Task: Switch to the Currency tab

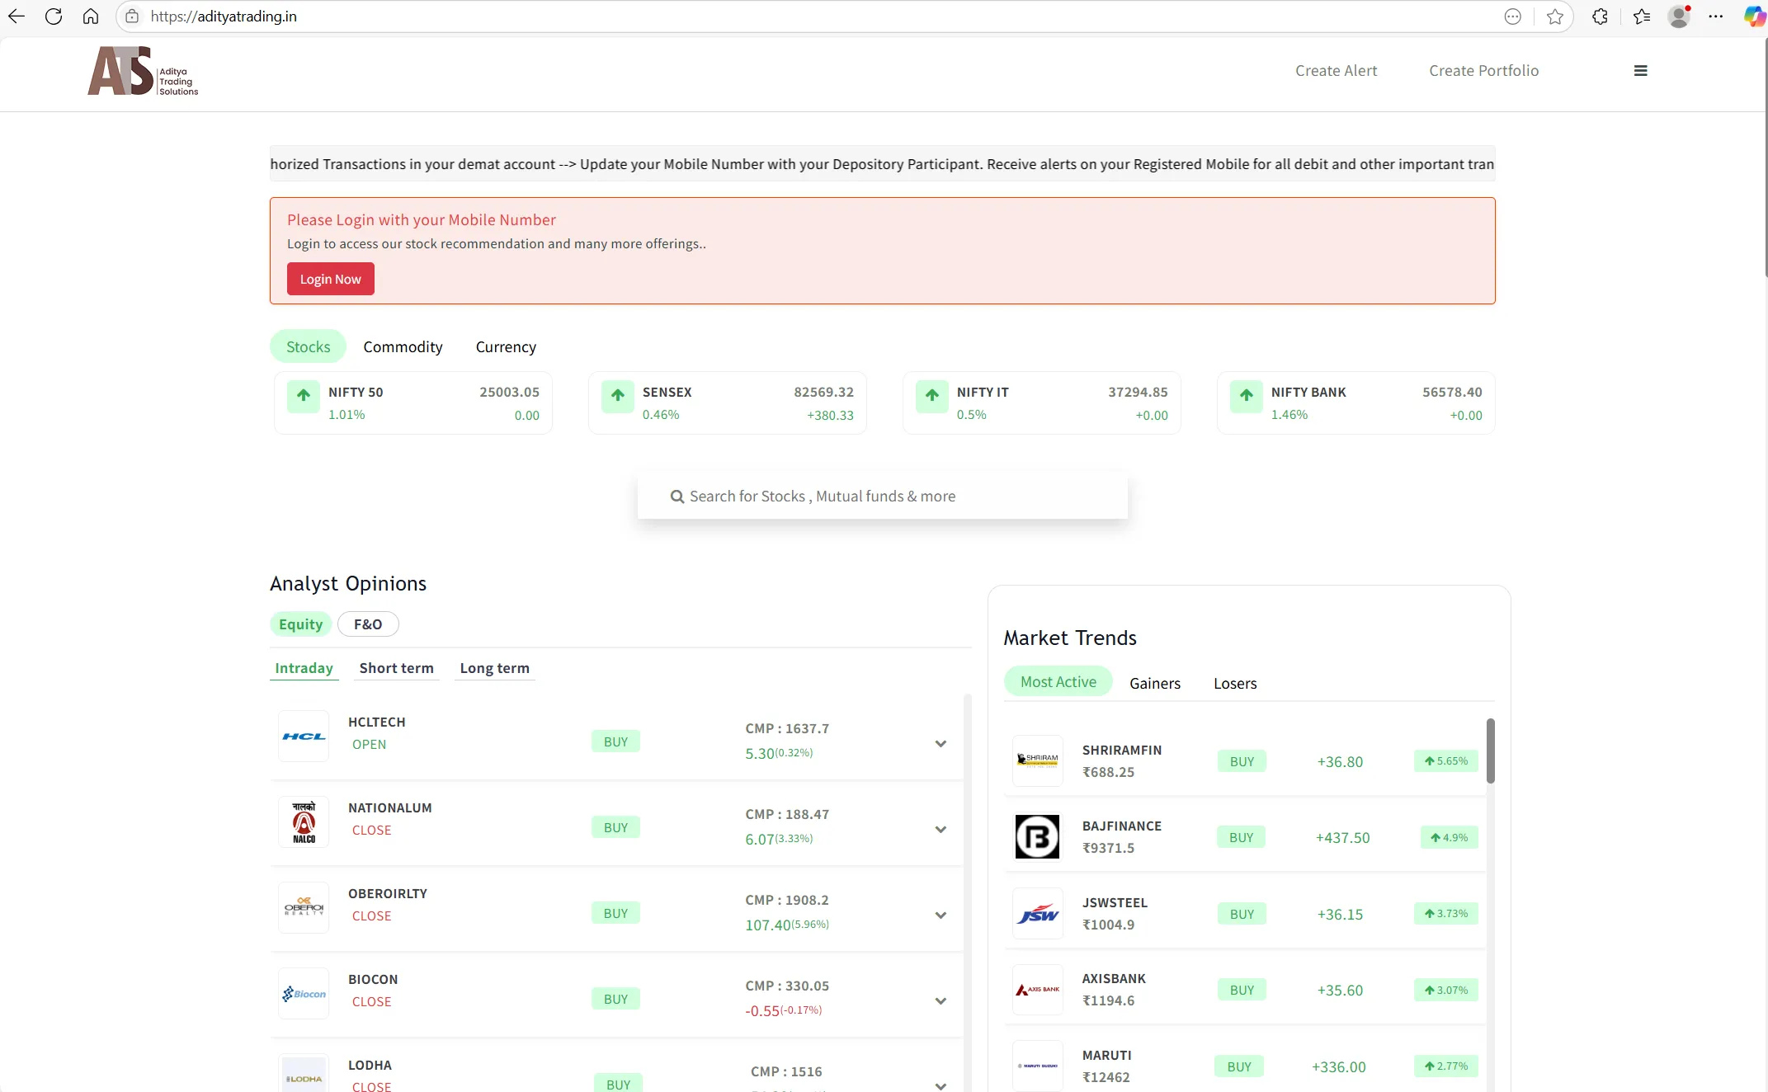Action: click(506, 347)
